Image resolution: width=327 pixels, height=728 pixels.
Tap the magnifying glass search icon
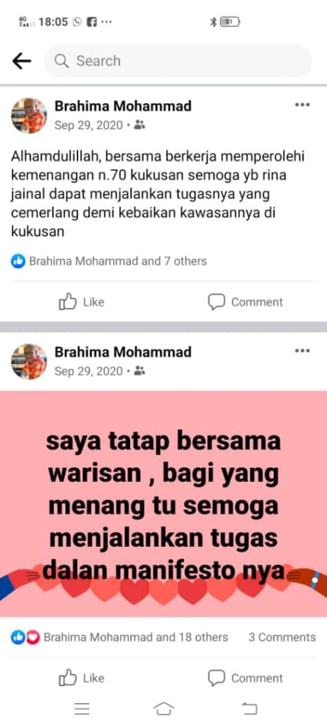point(62,61)
